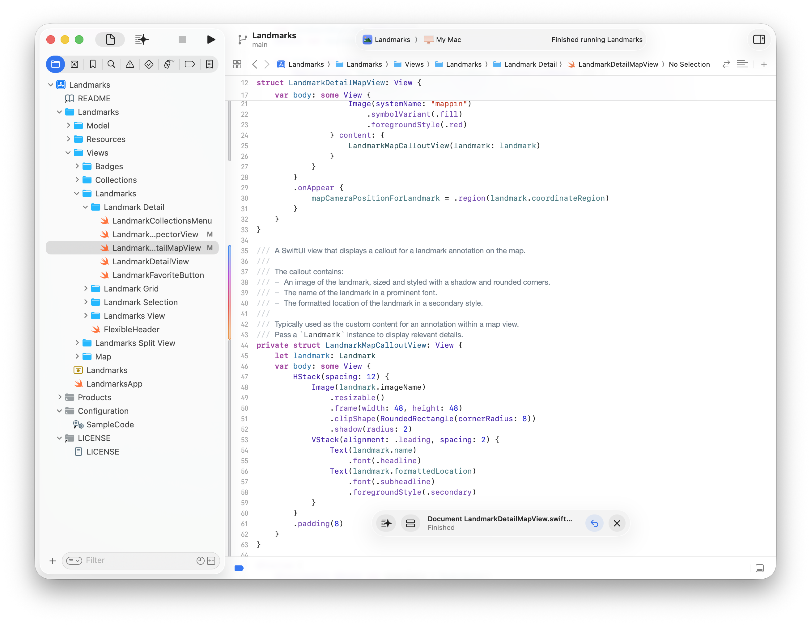Dismiss the Document LandmarkDetailMapView.swift notification
811x625 pixels.
(617, 523)
